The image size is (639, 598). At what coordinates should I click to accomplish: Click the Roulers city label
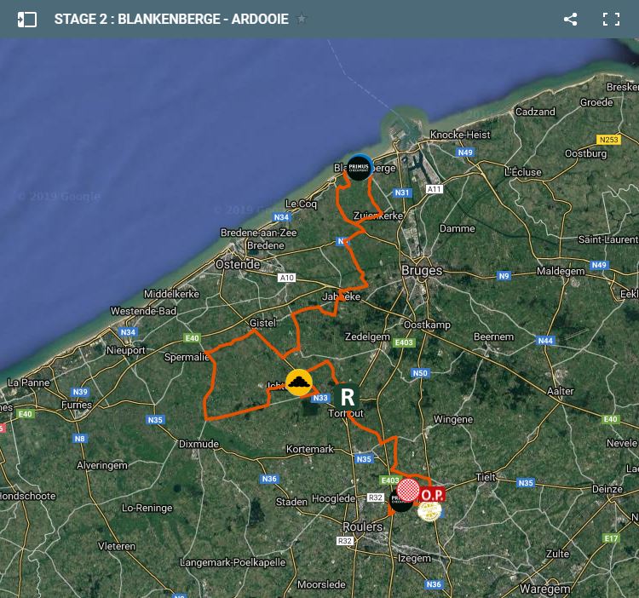point(362,527)
